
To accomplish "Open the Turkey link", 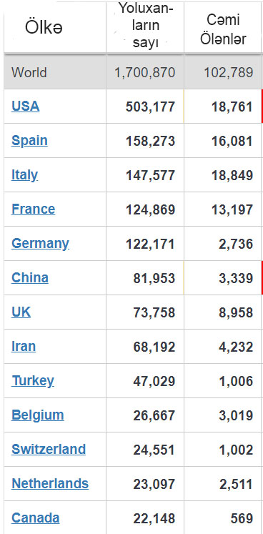I will pos(33,381).
